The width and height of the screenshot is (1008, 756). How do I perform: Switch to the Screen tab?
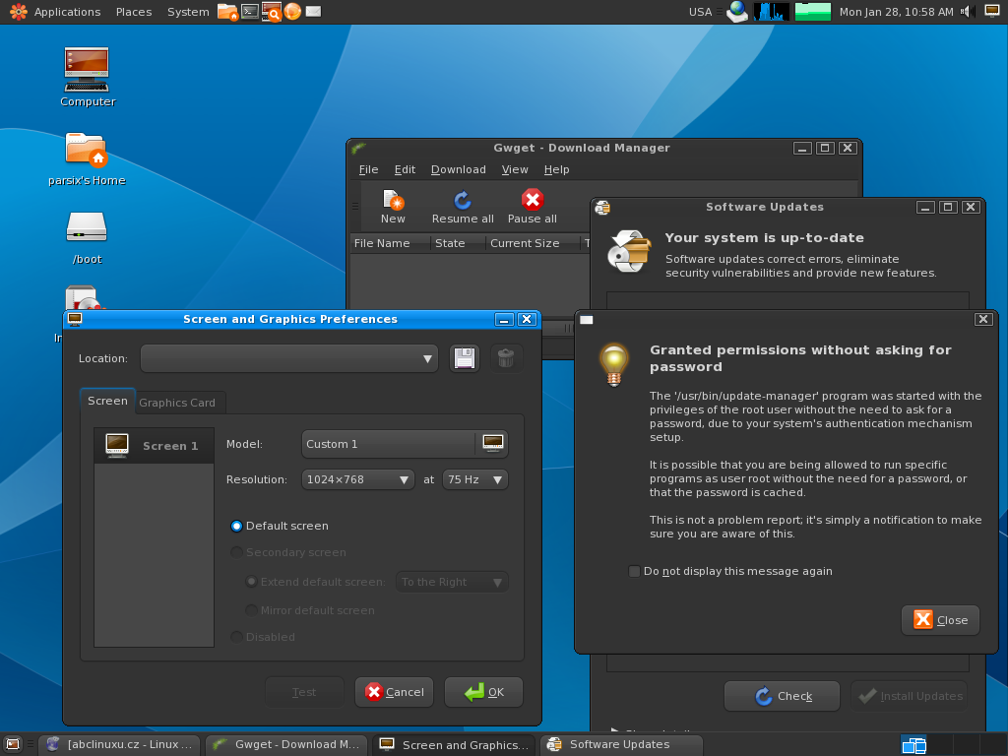pyautogui.click(x=107, y=401)
